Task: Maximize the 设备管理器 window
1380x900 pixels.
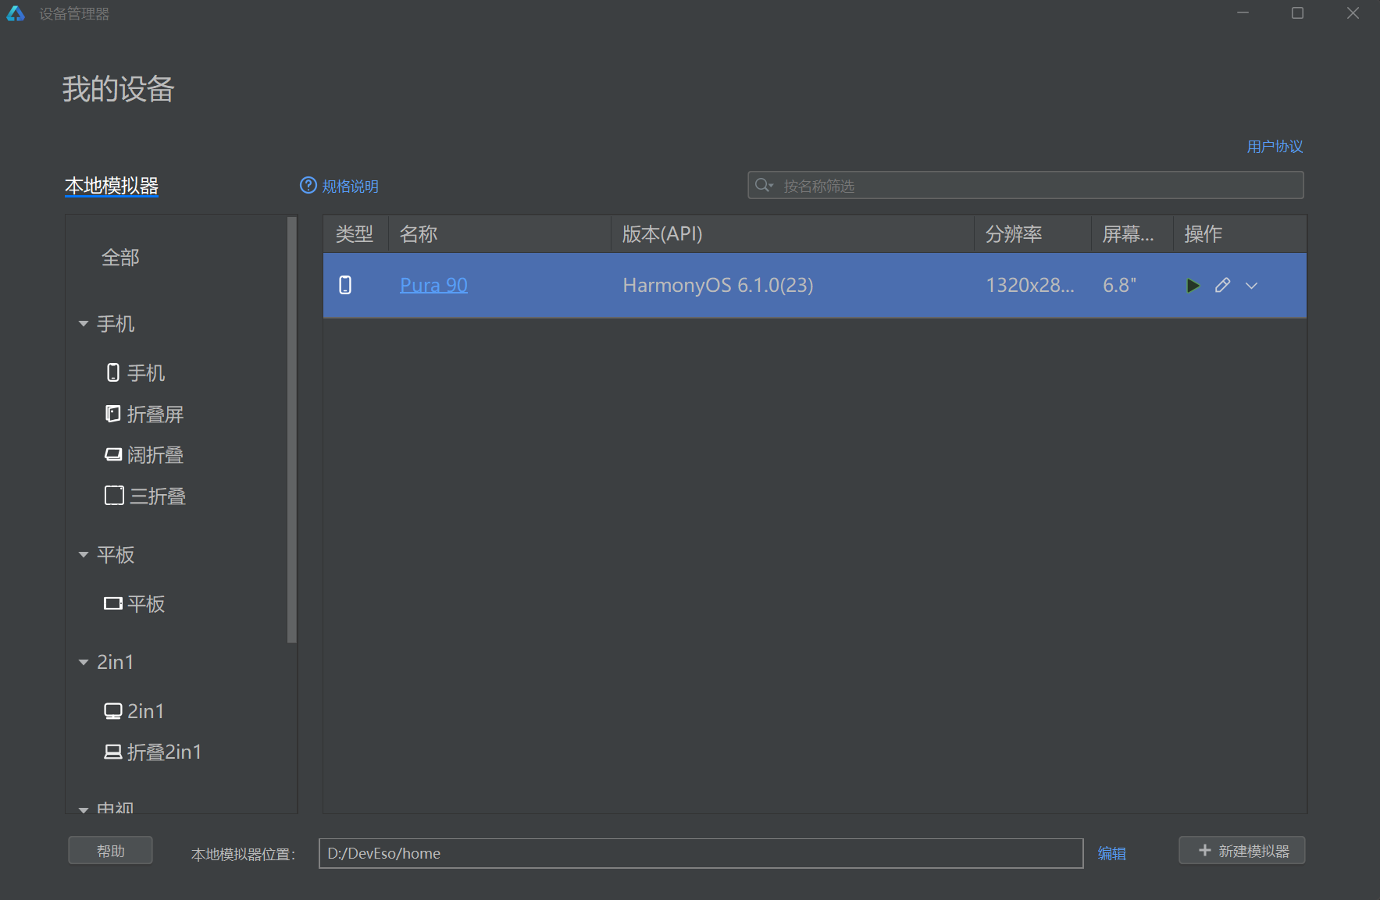Action: point(1297,13)
